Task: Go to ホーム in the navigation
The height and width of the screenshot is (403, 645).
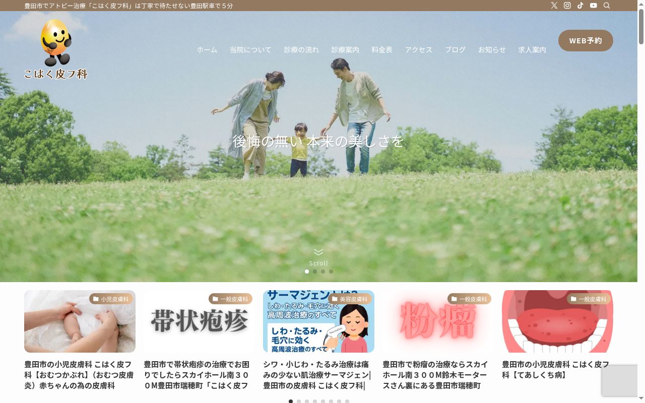Action: point(207,50)
